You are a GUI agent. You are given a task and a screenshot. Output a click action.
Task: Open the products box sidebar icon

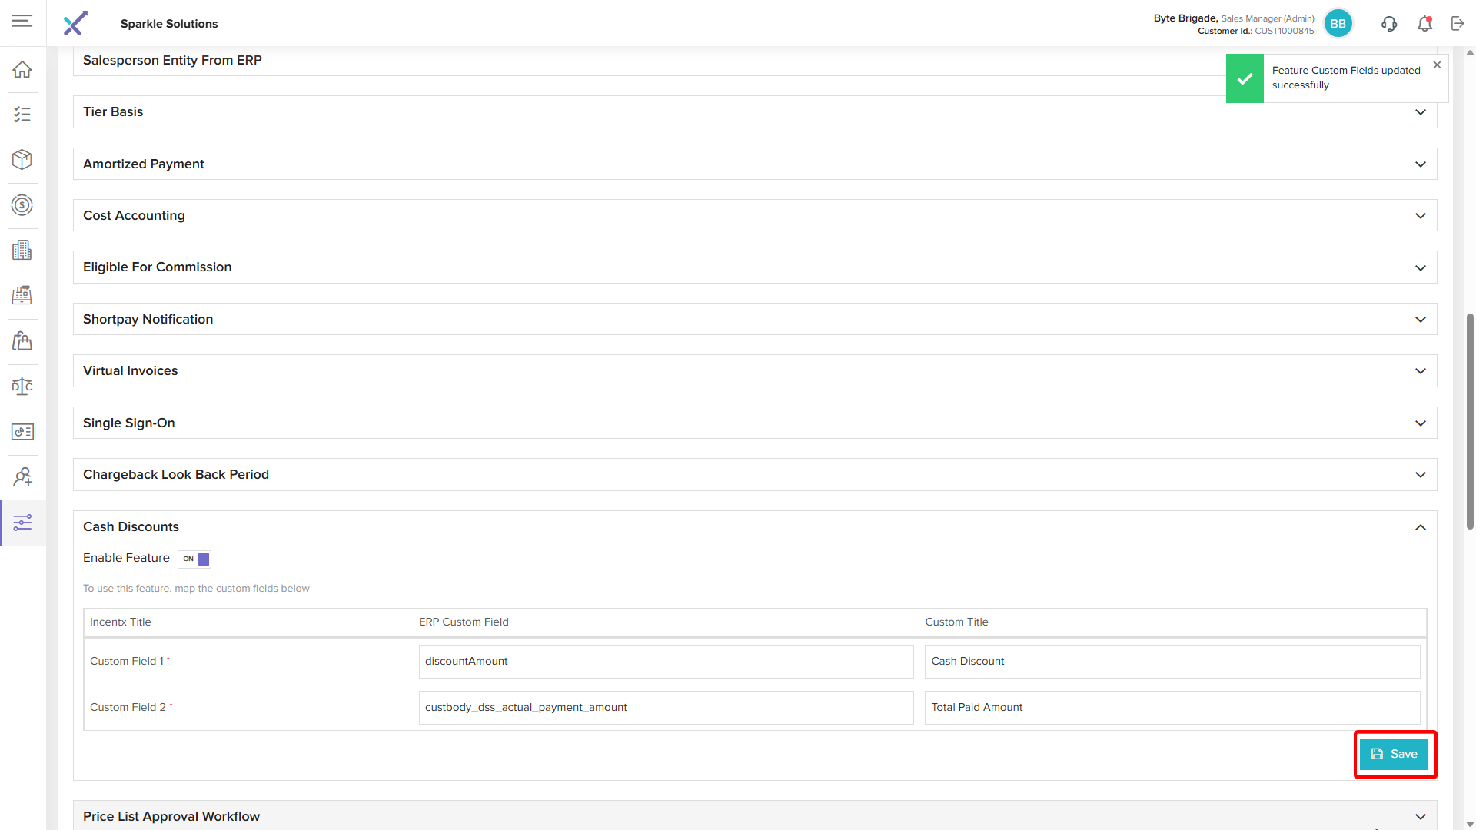(x=22, y=159)
